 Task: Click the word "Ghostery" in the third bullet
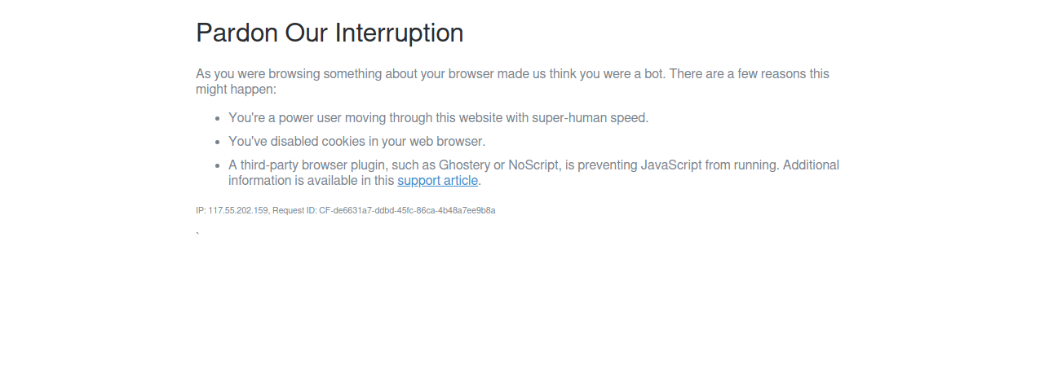464,165
